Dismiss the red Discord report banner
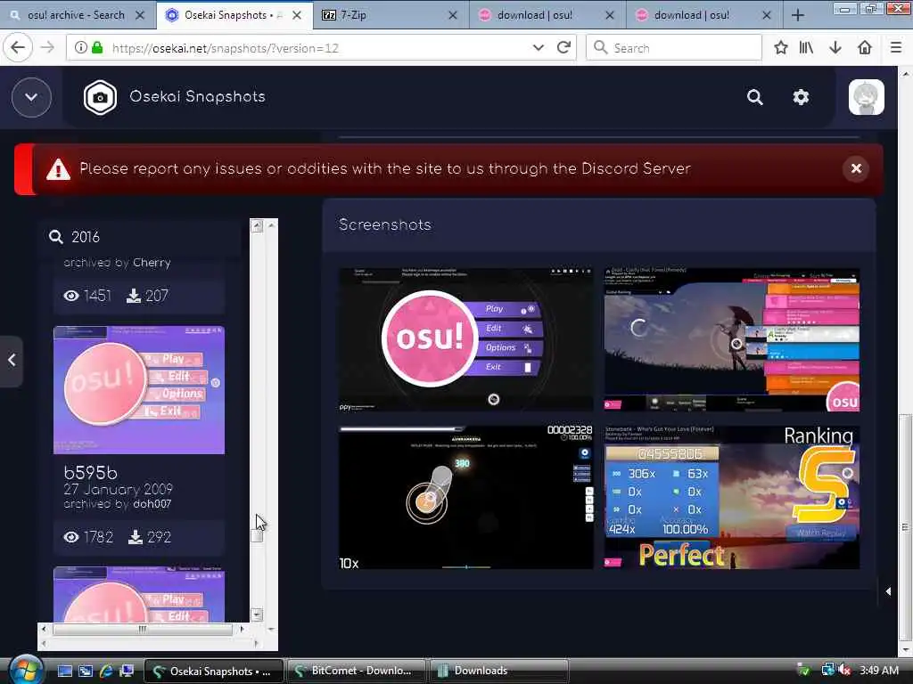 [x=856, y=168]
